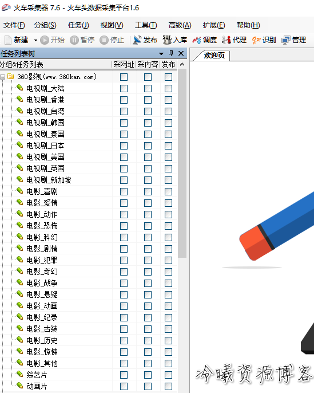314x393 pixels.
Task: Switch to the 欢迎页 tab
Action: click(214, 55)
